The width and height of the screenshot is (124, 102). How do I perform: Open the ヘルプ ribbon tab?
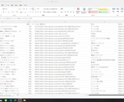(x=25, y=5)
